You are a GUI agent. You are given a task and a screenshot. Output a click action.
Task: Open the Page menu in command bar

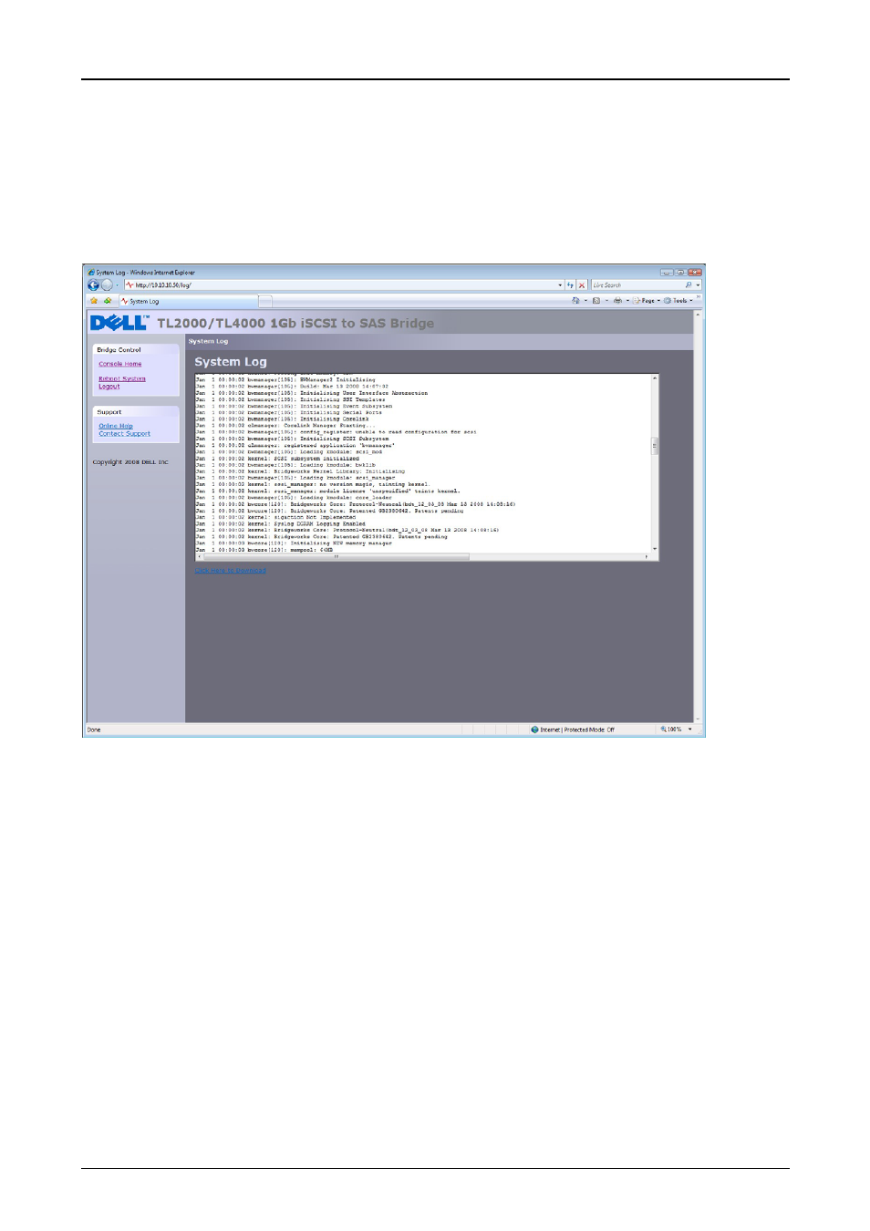tap(648, 301)
